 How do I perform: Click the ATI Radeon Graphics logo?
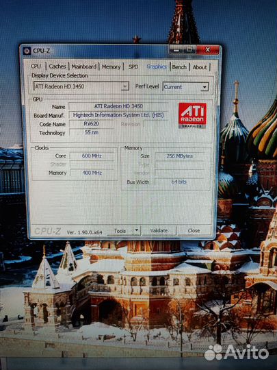click(x=192, y=115)
